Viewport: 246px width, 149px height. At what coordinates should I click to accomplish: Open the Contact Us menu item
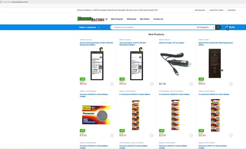158,19
